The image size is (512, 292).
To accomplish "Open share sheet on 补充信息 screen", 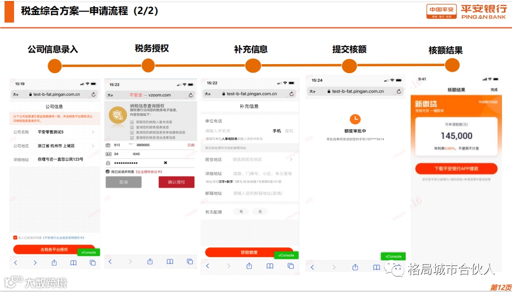I will click(249, 265).
